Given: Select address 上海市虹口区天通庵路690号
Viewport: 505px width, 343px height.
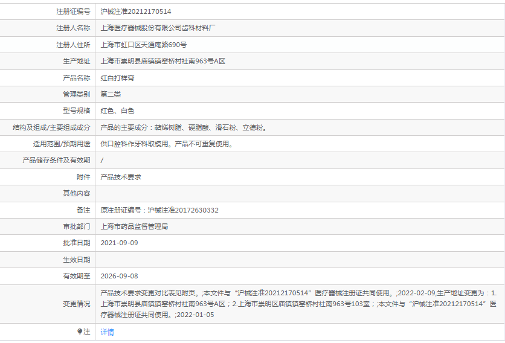Looking at the screenshot, I should (144, 45).
